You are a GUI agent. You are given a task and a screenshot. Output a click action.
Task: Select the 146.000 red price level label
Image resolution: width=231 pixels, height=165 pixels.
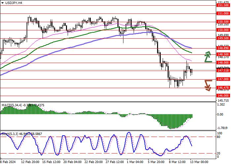[223, 96]
